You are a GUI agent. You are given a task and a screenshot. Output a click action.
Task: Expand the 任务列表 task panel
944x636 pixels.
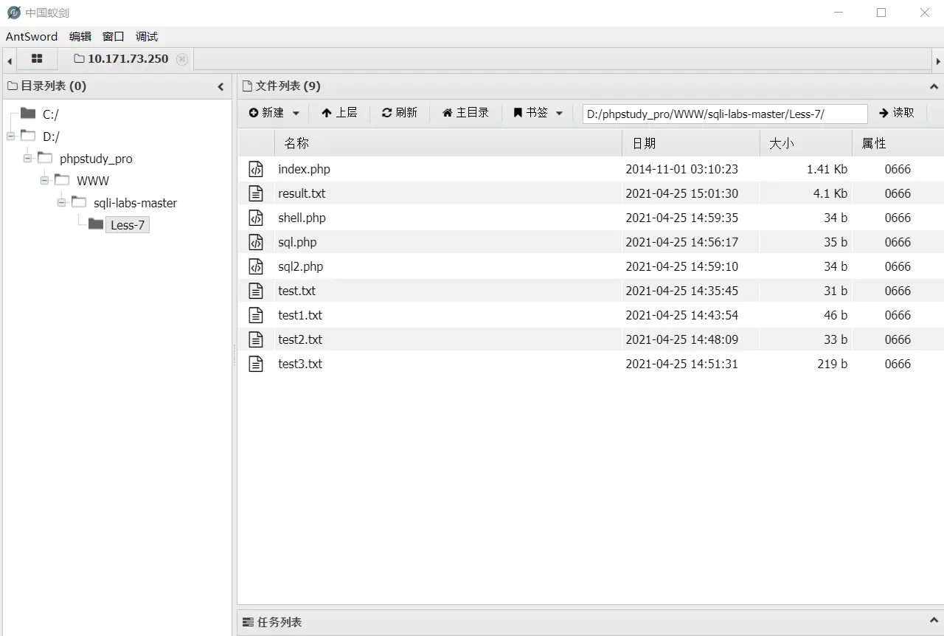[x=934, y=622]
